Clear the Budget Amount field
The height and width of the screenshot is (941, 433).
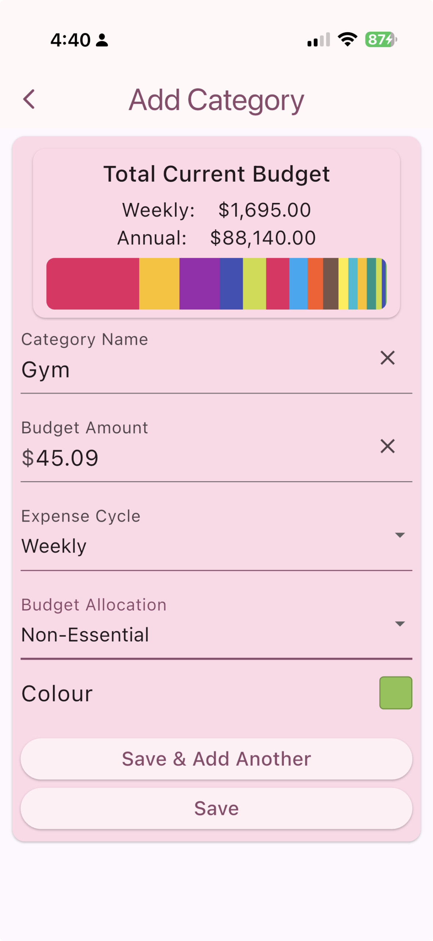387,446
